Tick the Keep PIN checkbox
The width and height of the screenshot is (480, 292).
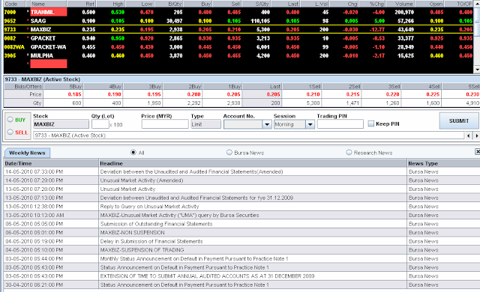(371, 124)
